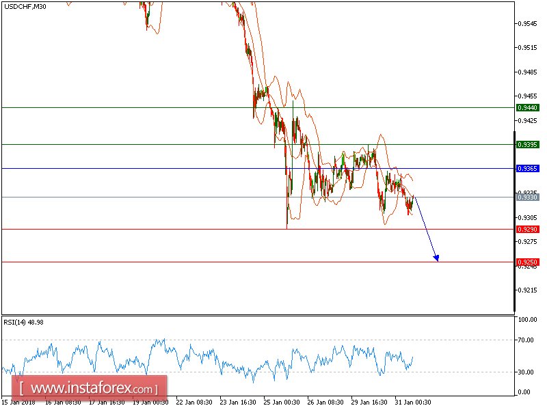Expand the RSI indicator subwindow

(x=273, y=355)
